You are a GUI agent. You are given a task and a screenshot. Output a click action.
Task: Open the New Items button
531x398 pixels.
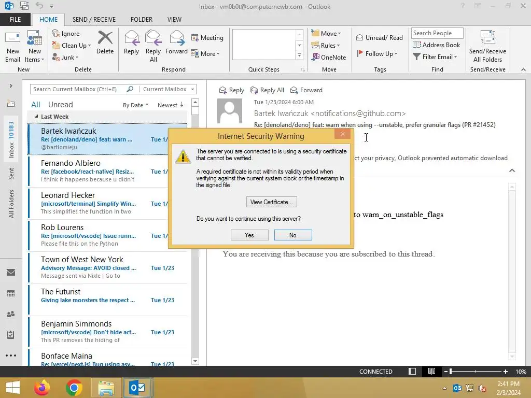coord(35,47)
